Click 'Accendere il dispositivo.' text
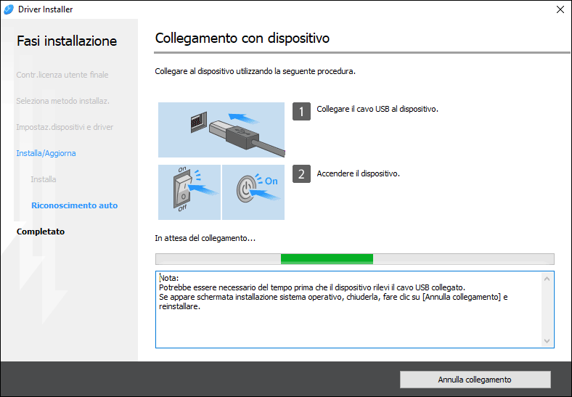Image resolution: width=572 pixels, height=397 pixels. (x=359, y=173)
